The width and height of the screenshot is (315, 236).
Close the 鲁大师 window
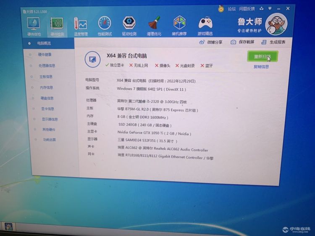tap(288, 8)
